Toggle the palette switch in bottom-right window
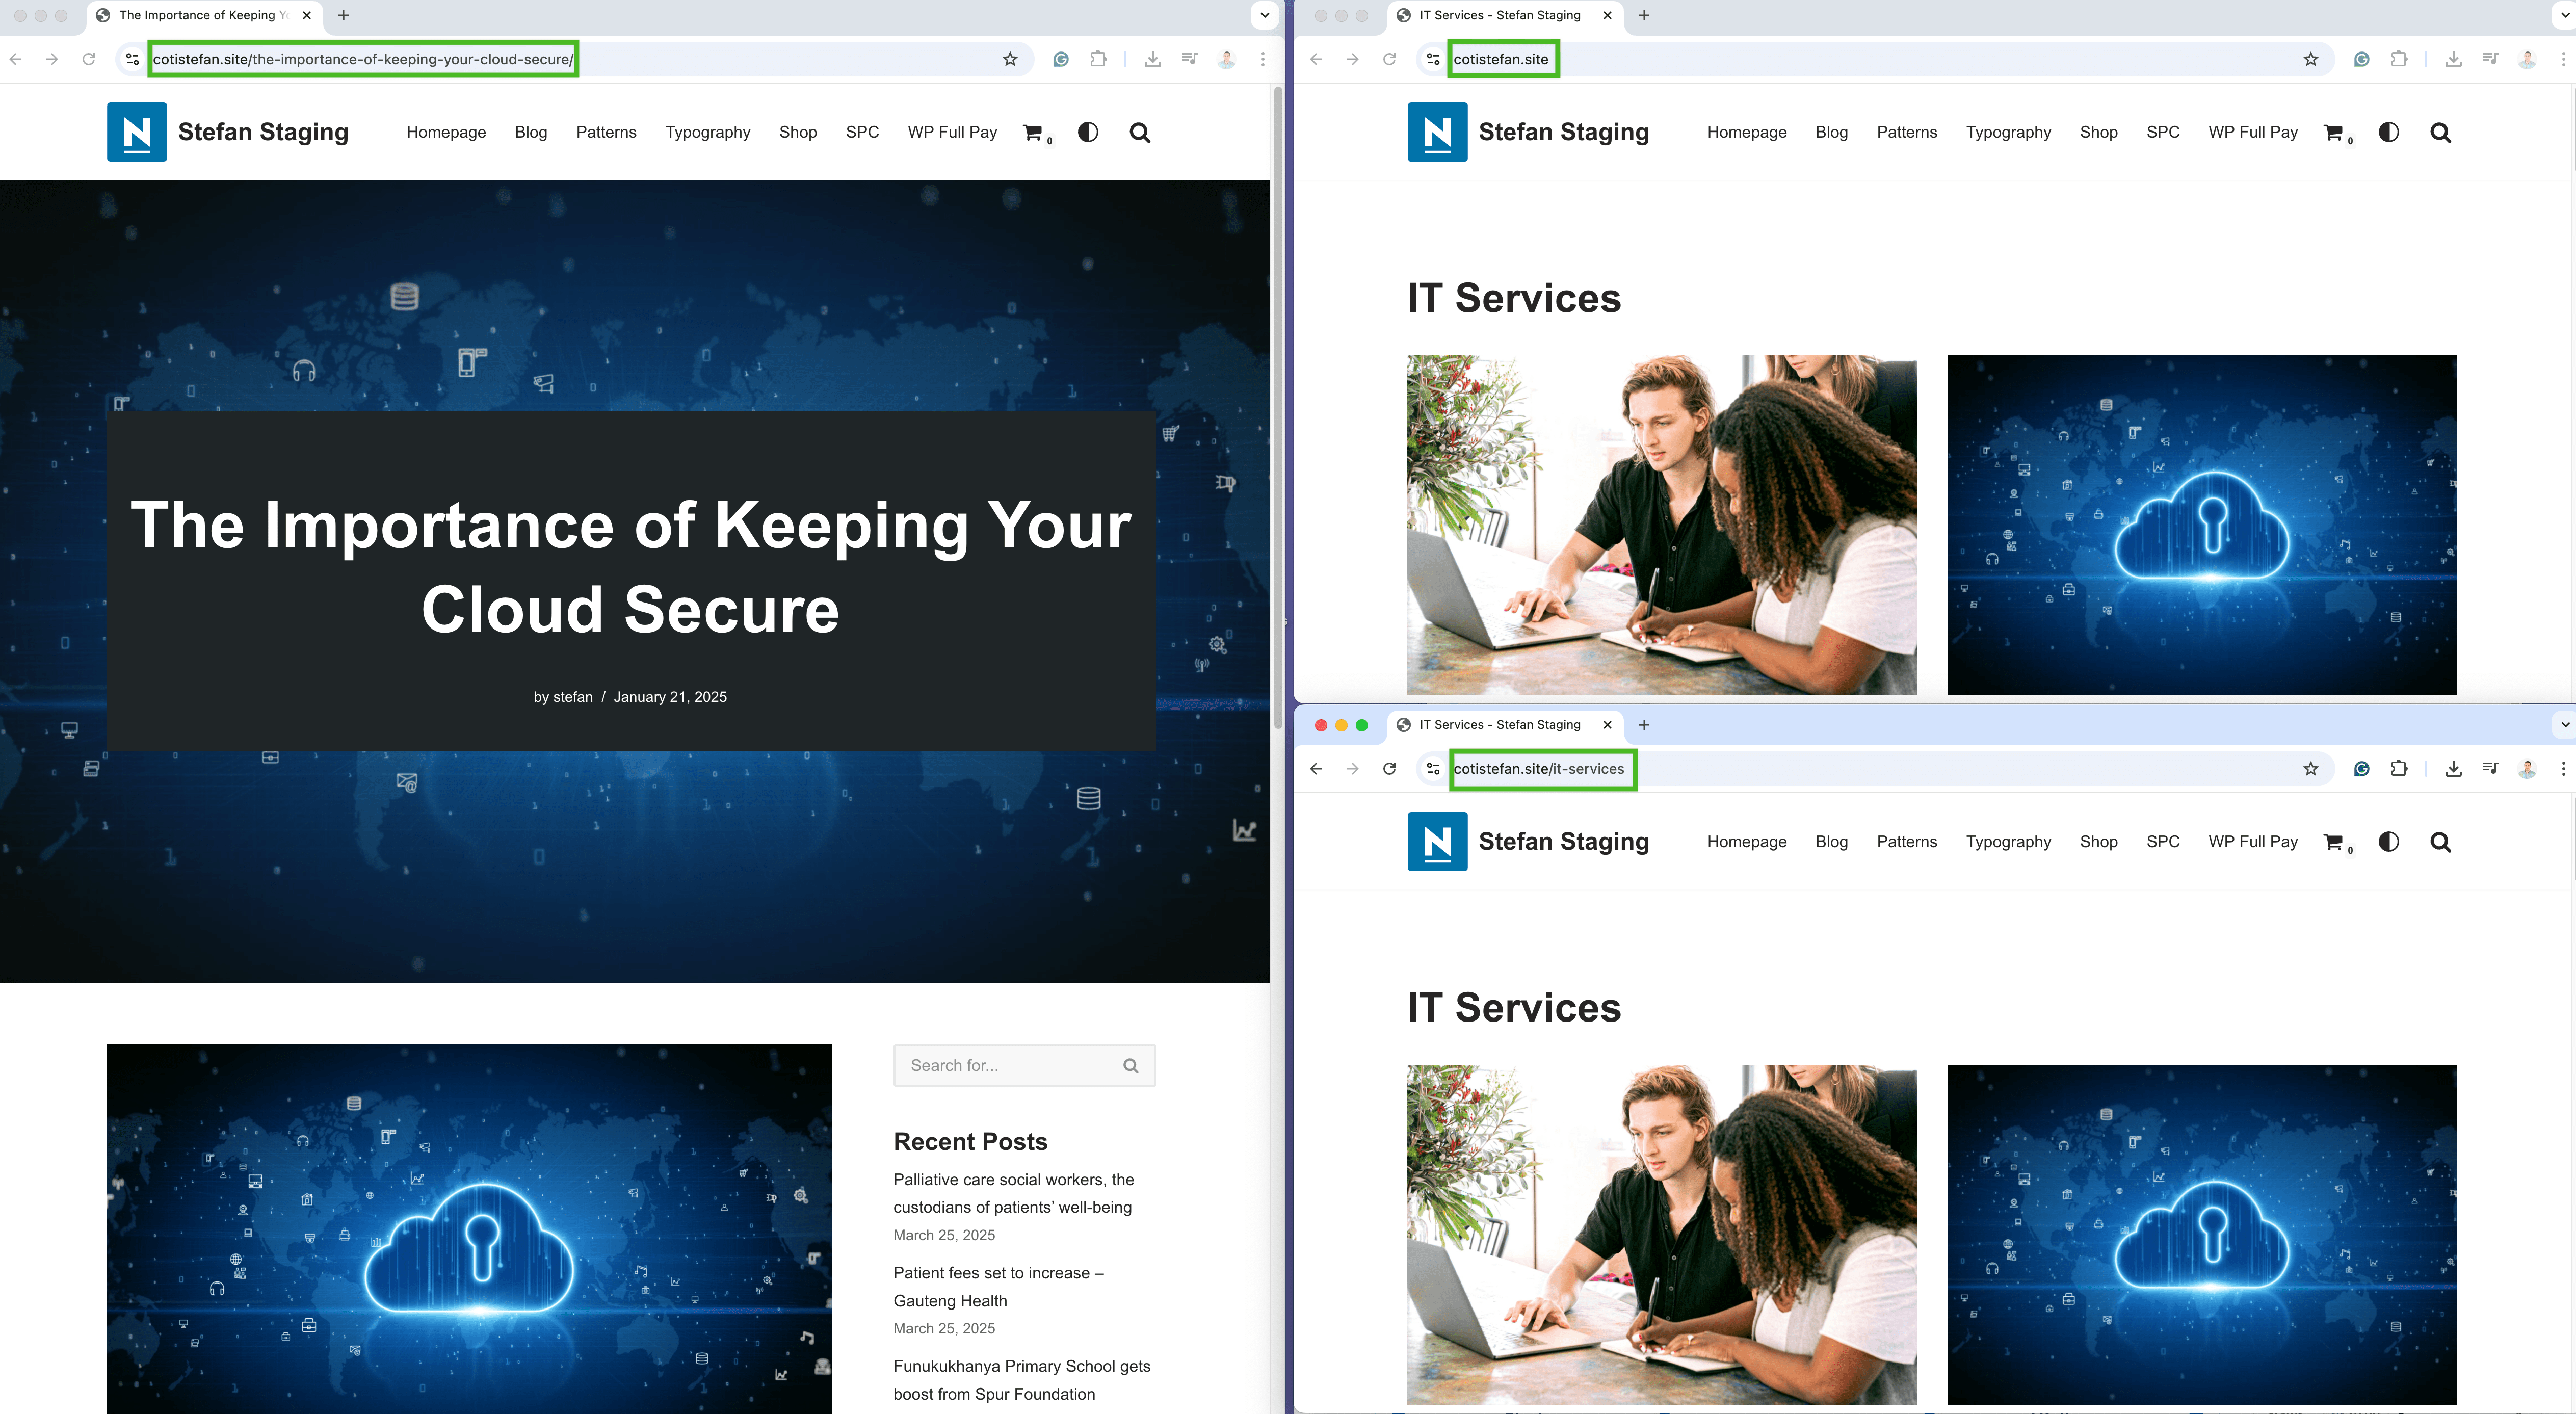The width and height of the screenshot is (2576, 1414). click(x=2388, y=842)
